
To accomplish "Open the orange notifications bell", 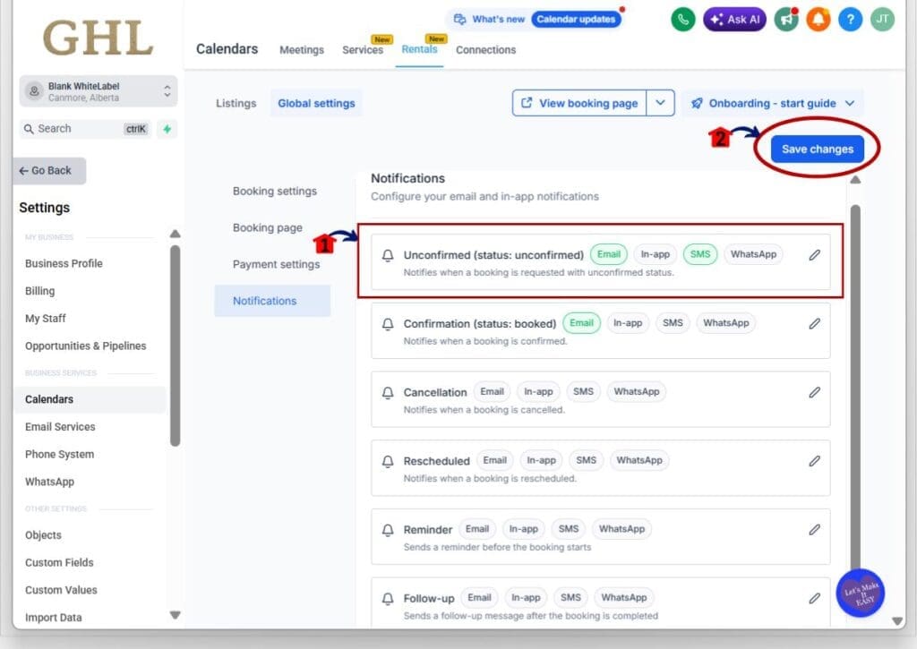I will pyautogui.click(x=818, y=20).
